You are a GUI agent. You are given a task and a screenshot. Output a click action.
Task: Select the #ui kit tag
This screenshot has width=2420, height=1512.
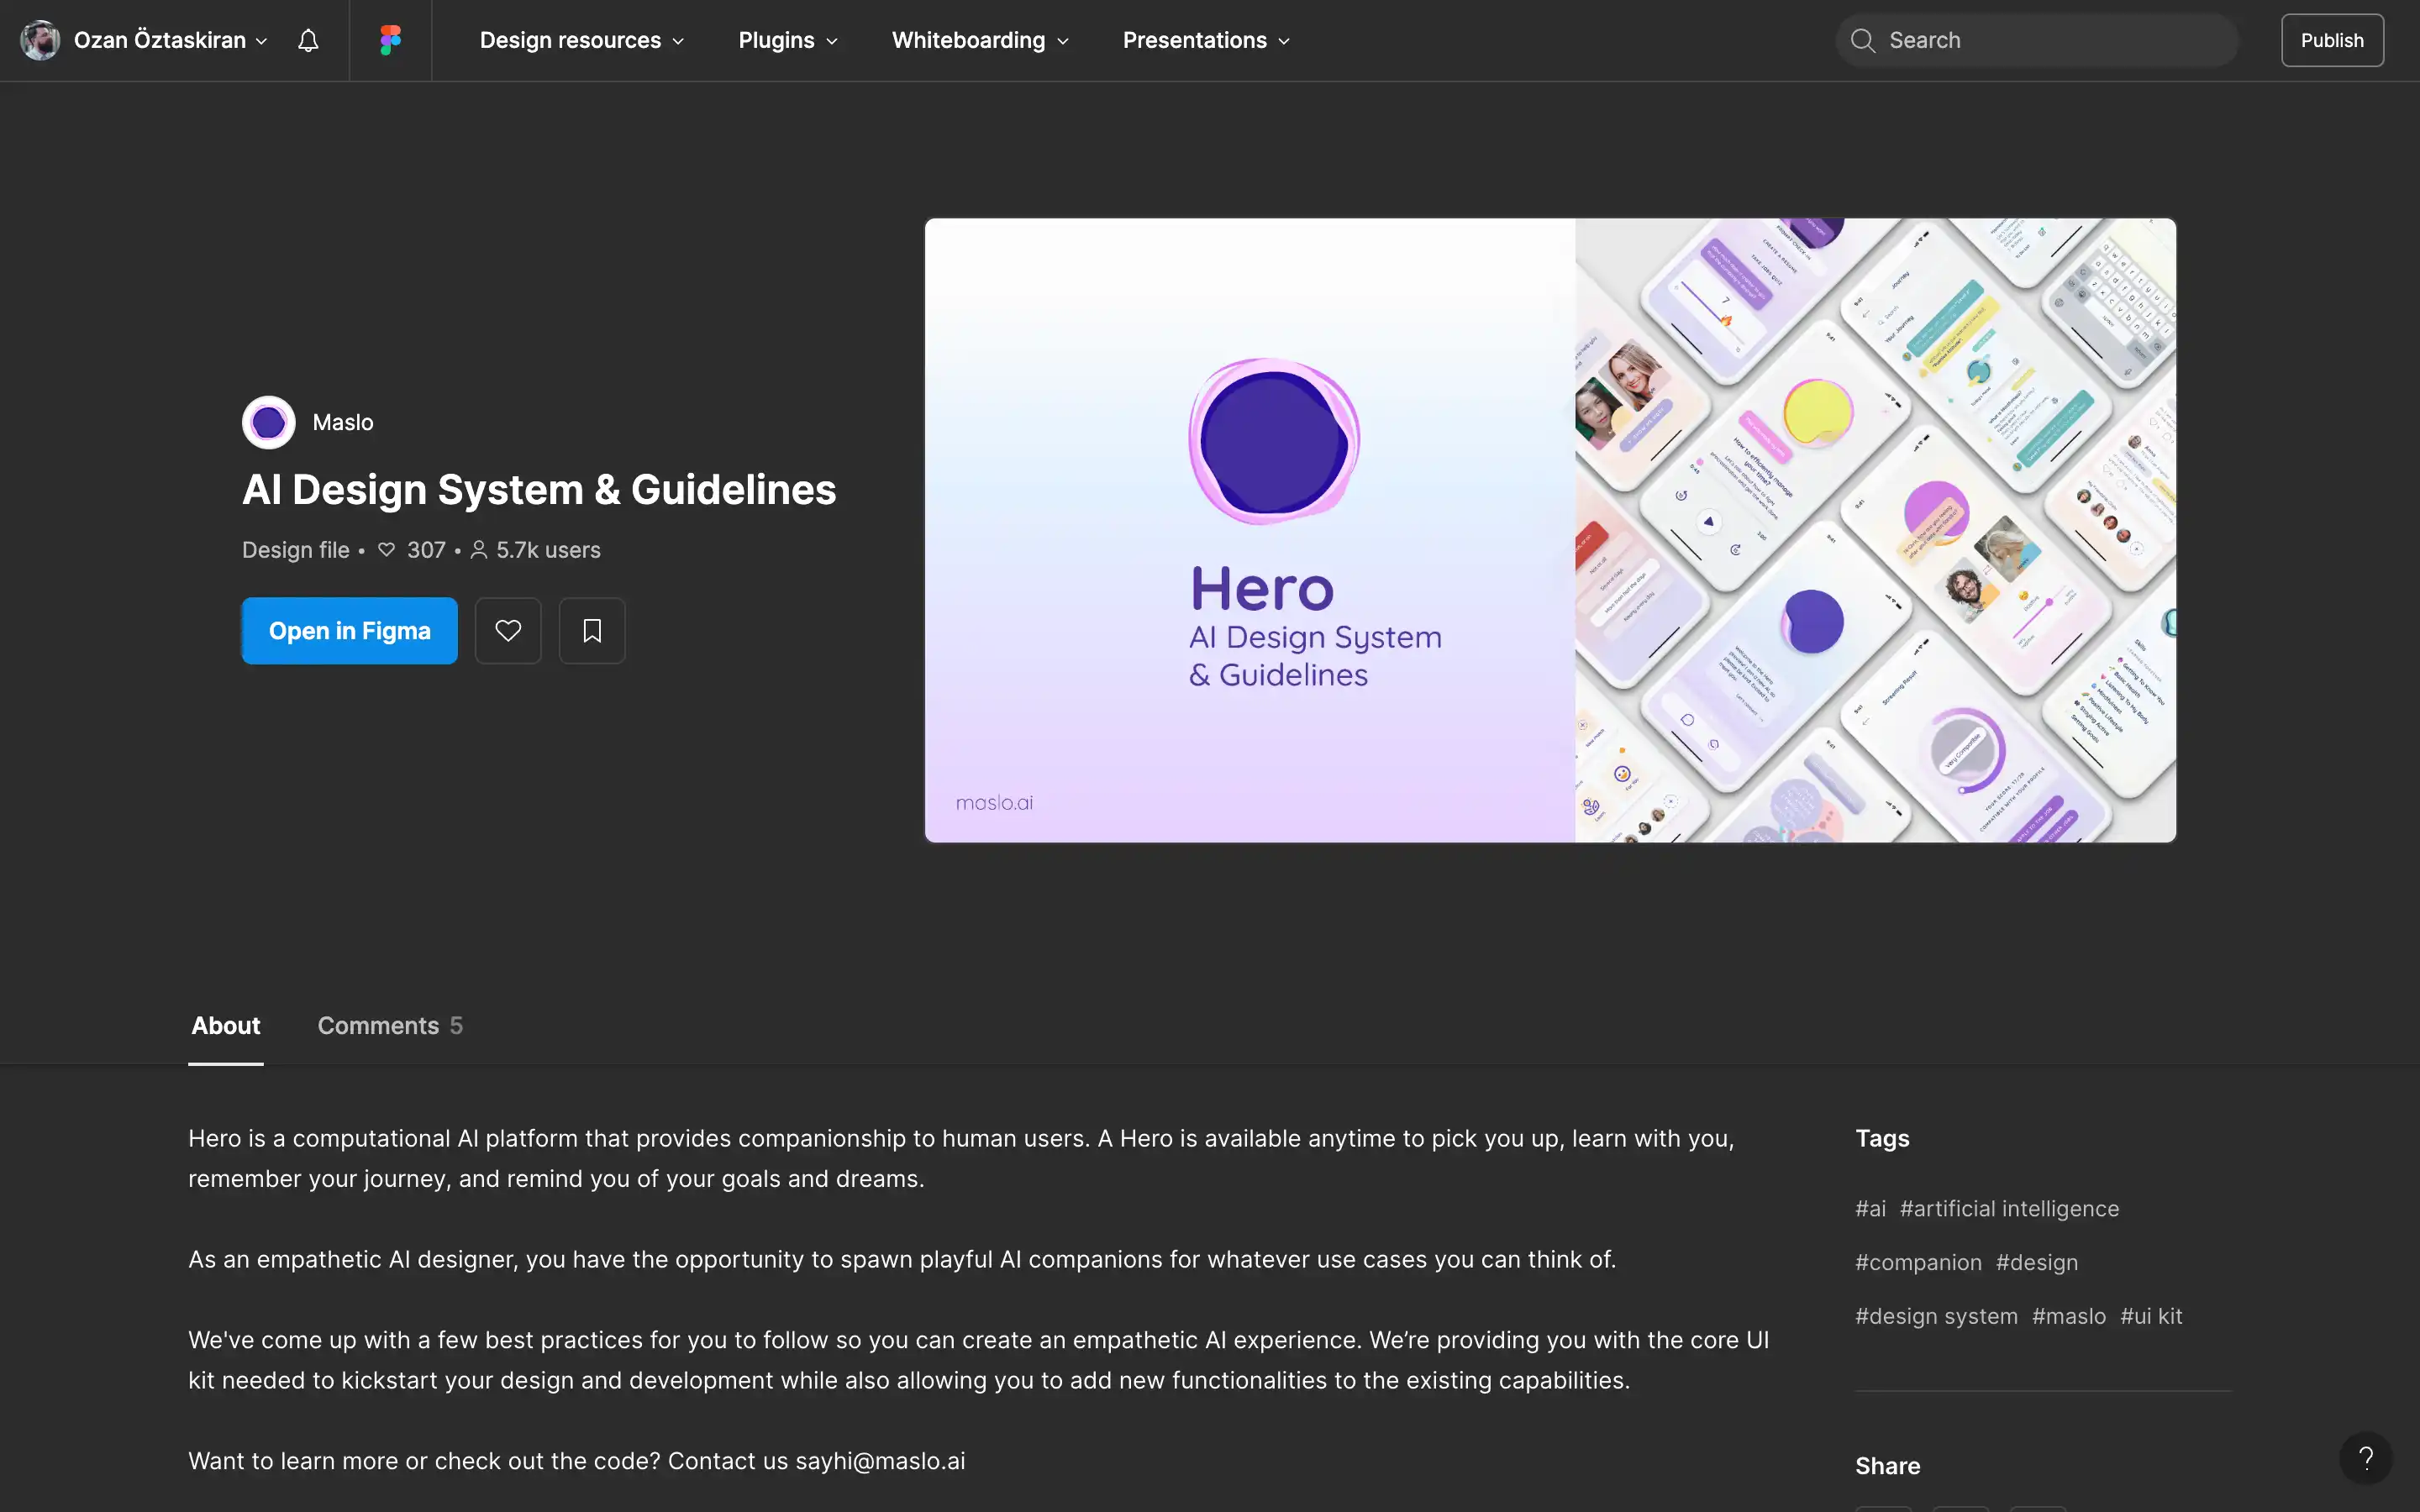(x=2151, y=1317)
